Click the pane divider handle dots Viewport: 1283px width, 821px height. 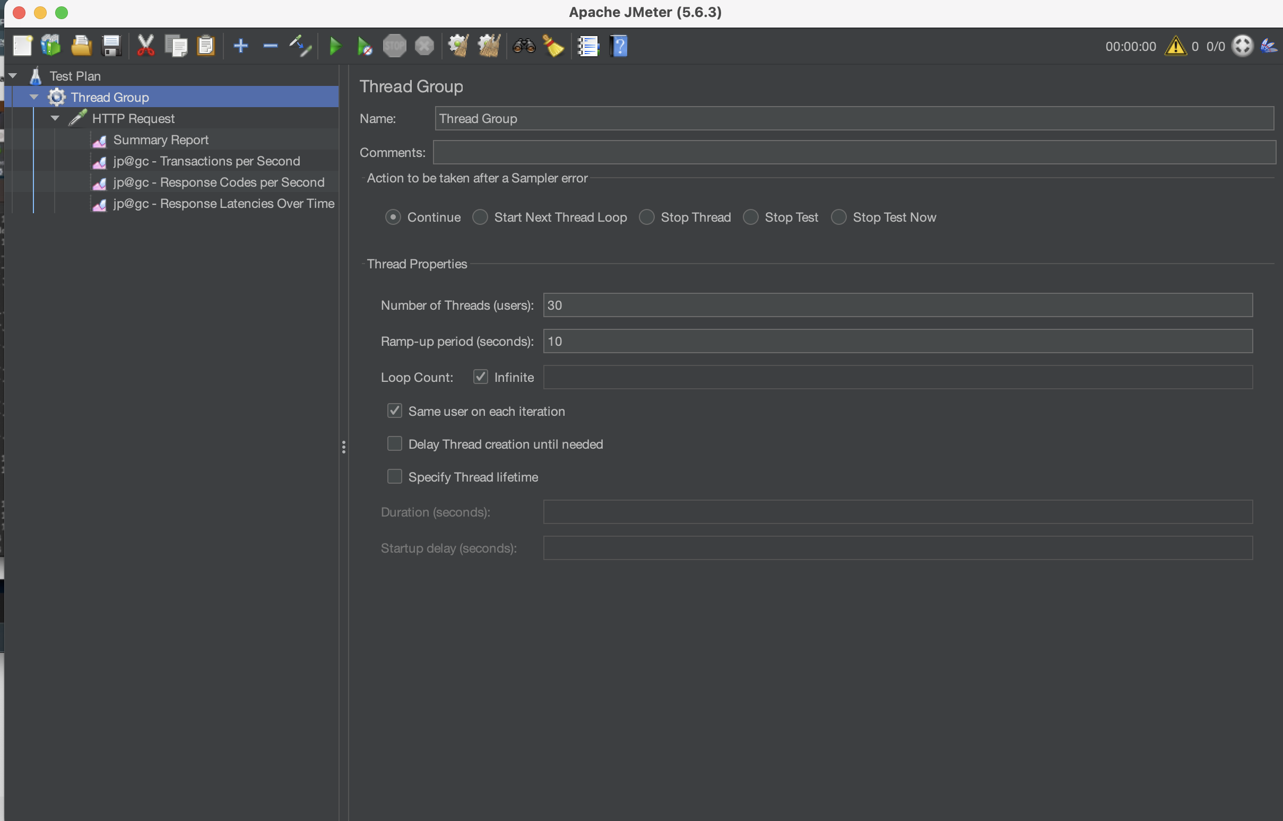coord(343,447)
